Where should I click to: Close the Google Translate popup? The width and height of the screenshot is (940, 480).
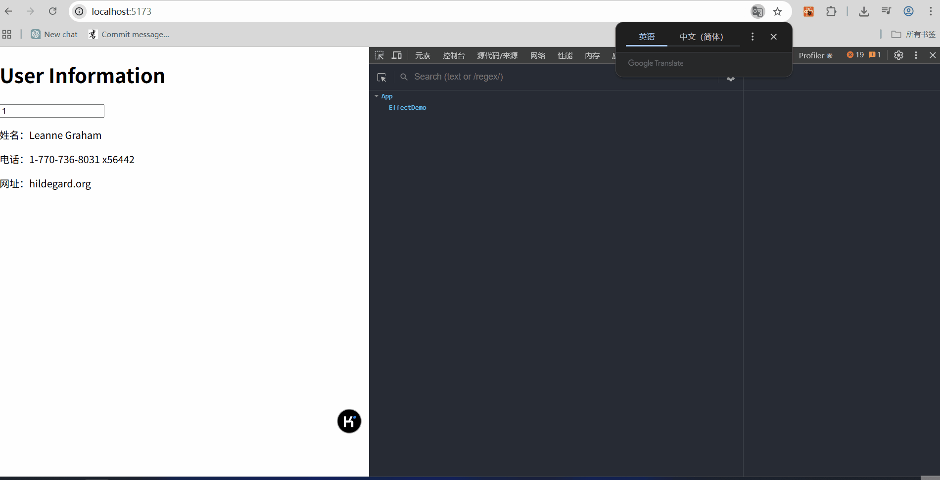pos(774,37)
